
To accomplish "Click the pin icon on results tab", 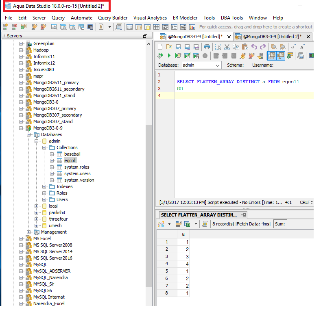I will click(x=243, y=215).
